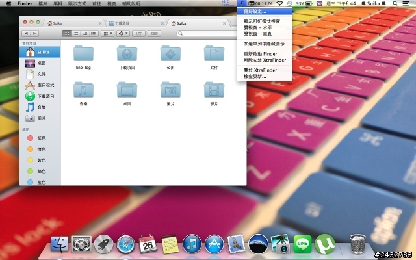Switch to Cover Flow view
The height and width of the screenshot is (260, 416).
pos(94,33)
